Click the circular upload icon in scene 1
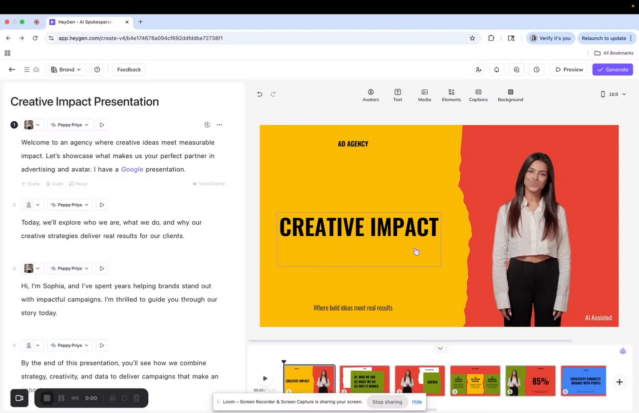Image resolution: width=639 pixels, height=413 pixels. tap(207, 125)
